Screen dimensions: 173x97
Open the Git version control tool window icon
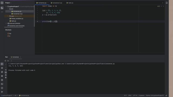click(x=2, y=92)
